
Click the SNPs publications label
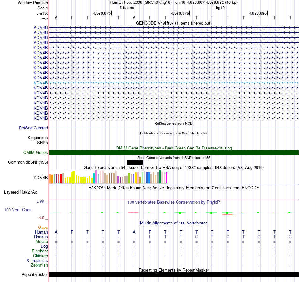point(42,143)
